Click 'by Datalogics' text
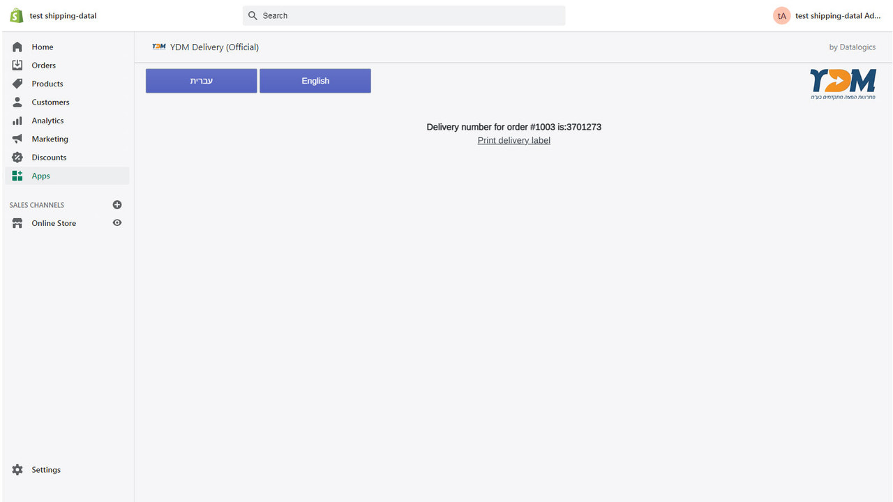Screen dimensions: 893x502 coord(853,47)
